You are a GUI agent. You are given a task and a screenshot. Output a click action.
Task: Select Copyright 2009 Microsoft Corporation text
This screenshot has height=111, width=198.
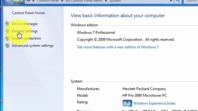[126, 39]
